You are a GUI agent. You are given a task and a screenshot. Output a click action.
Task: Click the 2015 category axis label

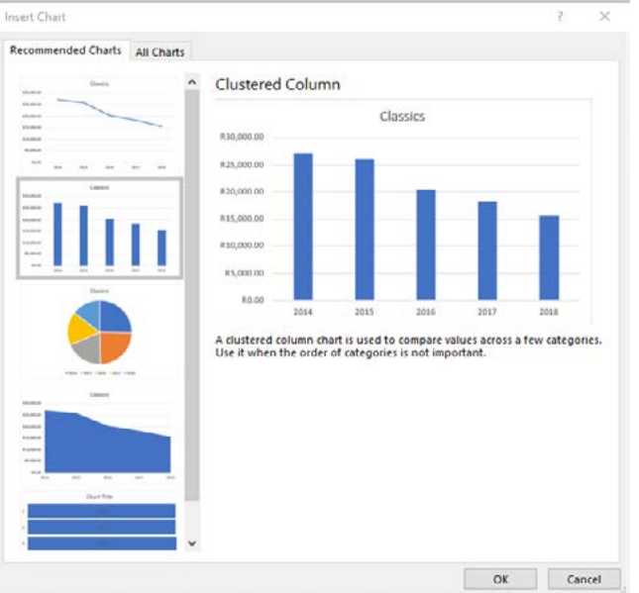pyautogui.click(x=364, y=312)
